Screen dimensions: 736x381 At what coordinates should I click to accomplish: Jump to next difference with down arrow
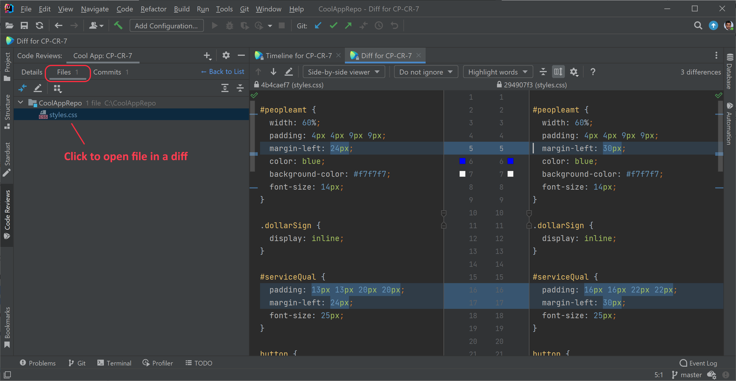coord(274,72)
